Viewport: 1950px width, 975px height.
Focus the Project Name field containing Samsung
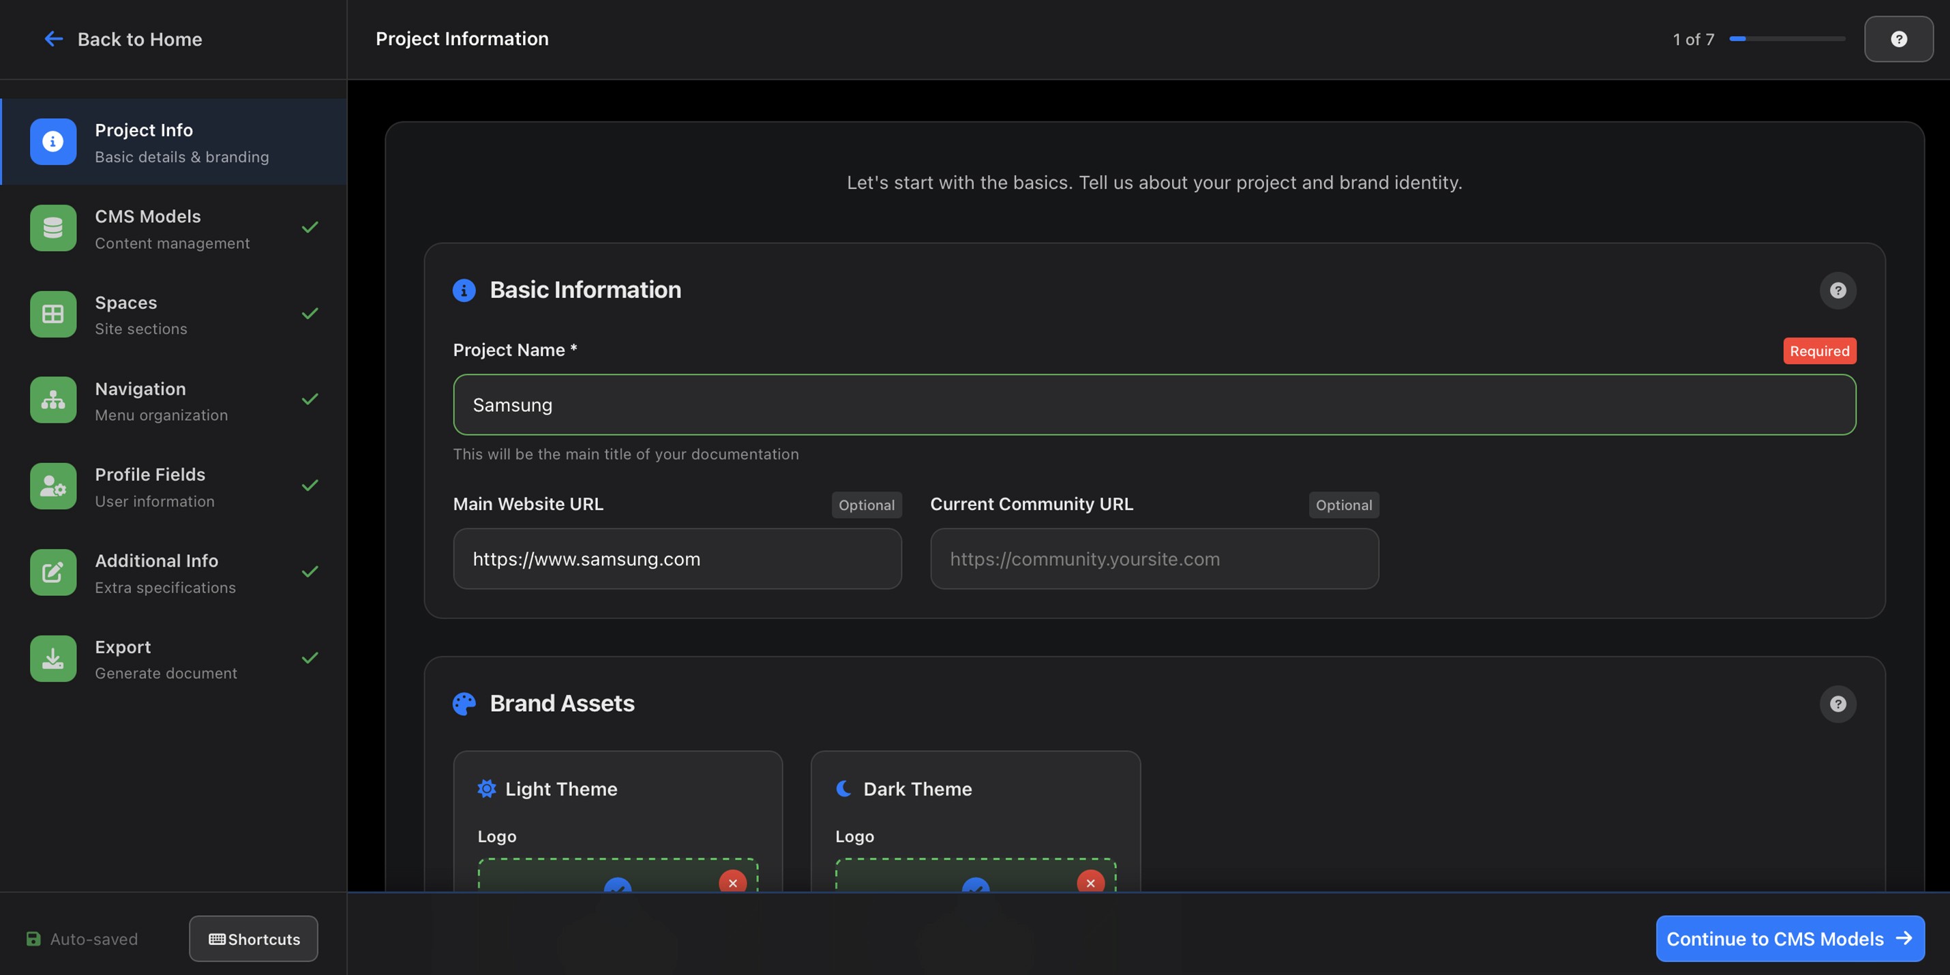tap(1154, 404)
